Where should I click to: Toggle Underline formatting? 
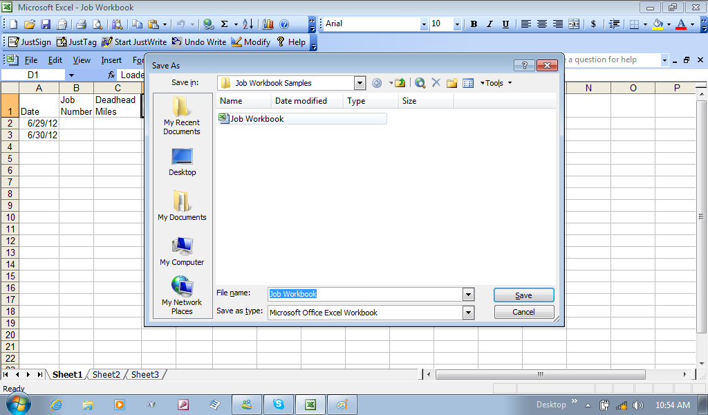[x=505, y=24]
